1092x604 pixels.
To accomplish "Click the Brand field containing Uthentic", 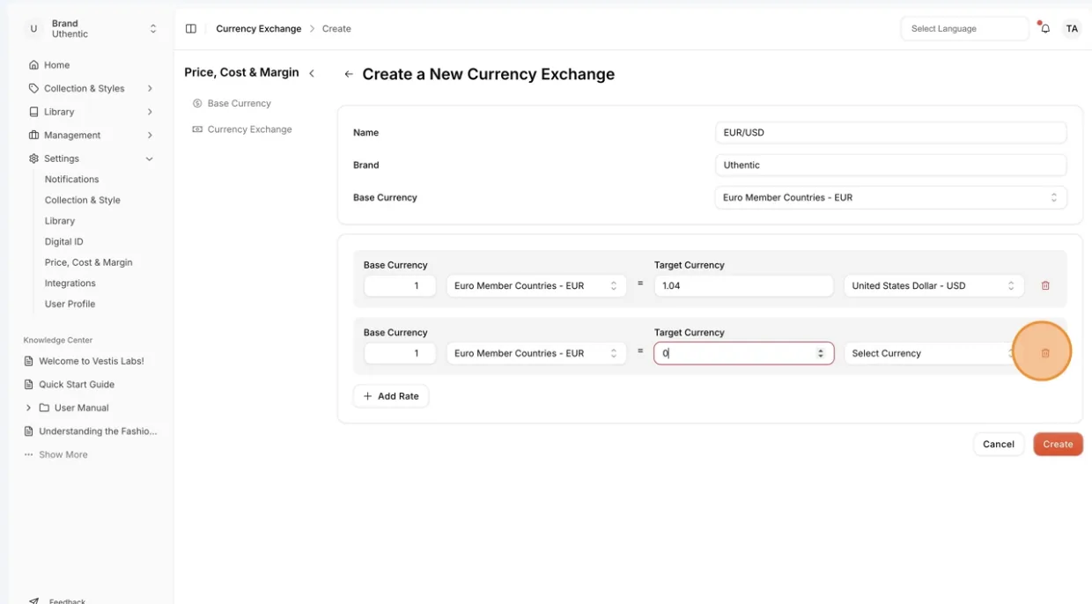I will pos(890,166).
